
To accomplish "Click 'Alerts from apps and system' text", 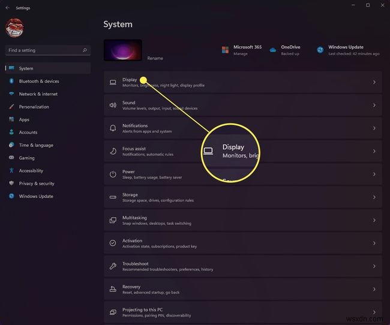I will click(x=147, y=131).
